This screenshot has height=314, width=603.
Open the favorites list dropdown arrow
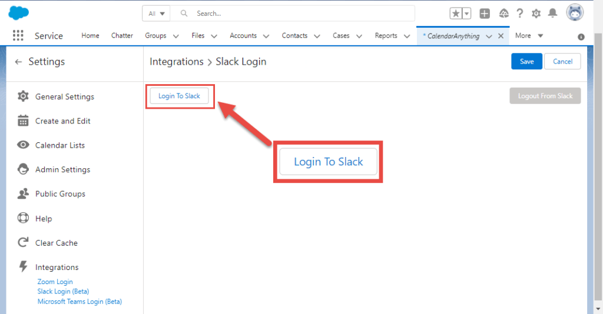tap(466, 14)
